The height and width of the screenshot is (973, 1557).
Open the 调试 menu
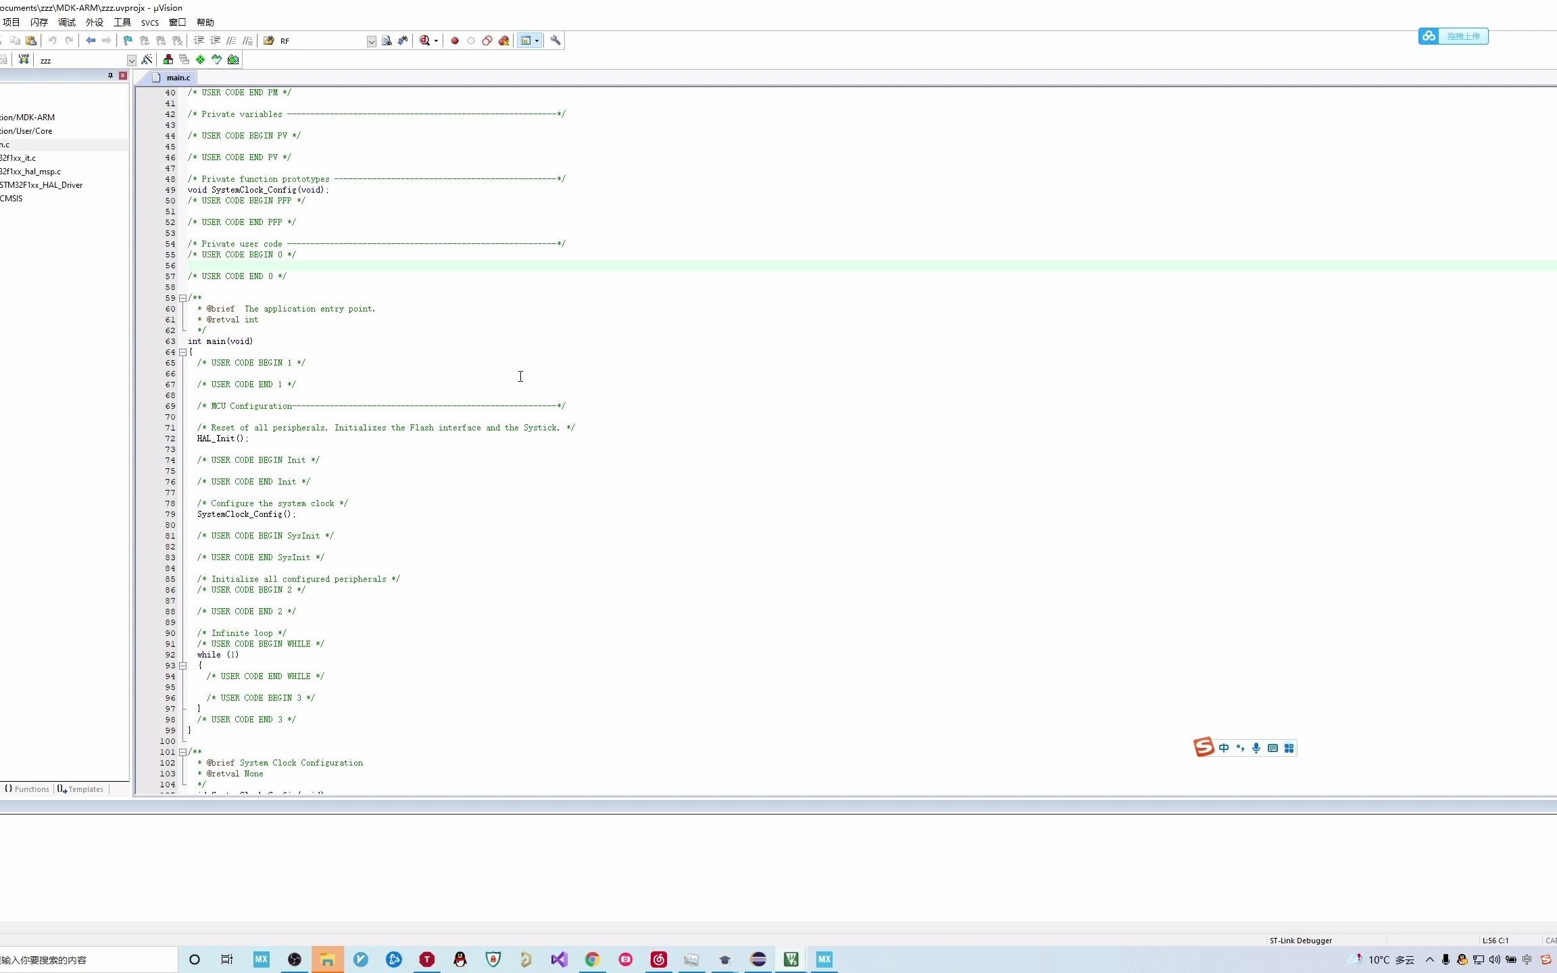click(67, 22)
